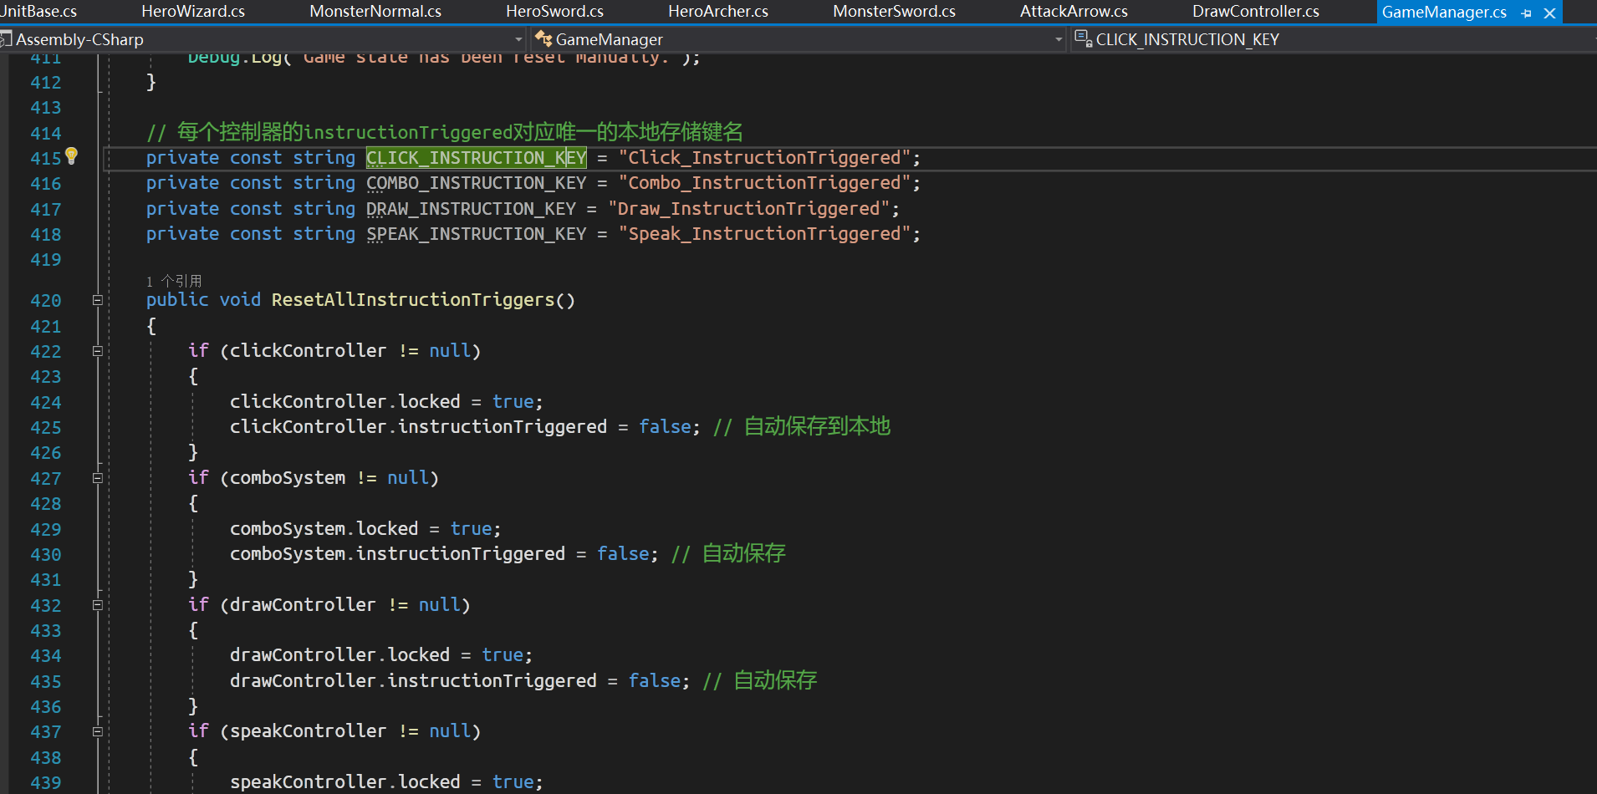Click the highlighted CLICK_INSTRUCTION_KEY identifier
Screen dimensions: 1597x794
tap(477, 158)
